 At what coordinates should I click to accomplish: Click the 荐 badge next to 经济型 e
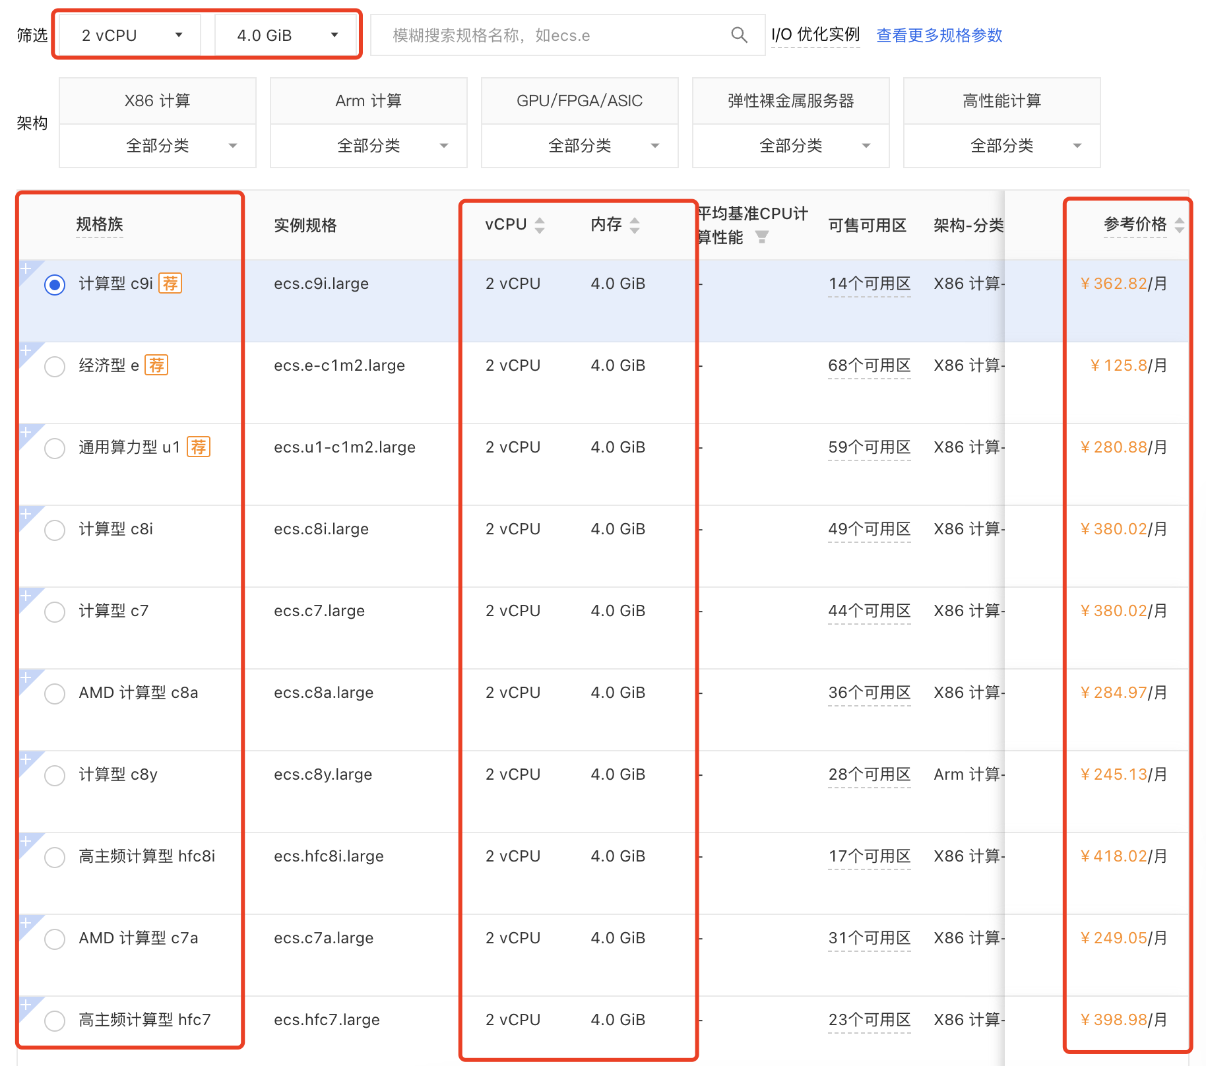click(x=156, y=365)
